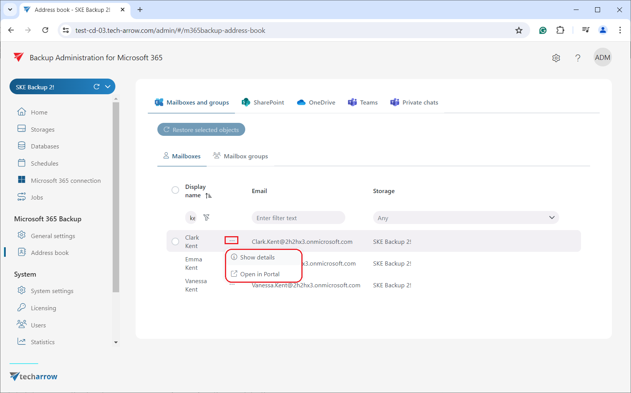This screenshot has height=393, width=631.
Task: Choose Open in Portal from context menu
Action: (260, 274)
